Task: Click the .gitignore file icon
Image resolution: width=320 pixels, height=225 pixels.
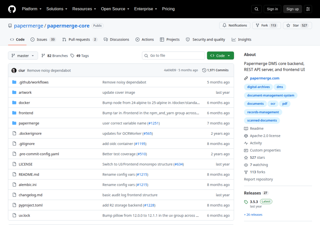Action: click(x=14, y=143)
